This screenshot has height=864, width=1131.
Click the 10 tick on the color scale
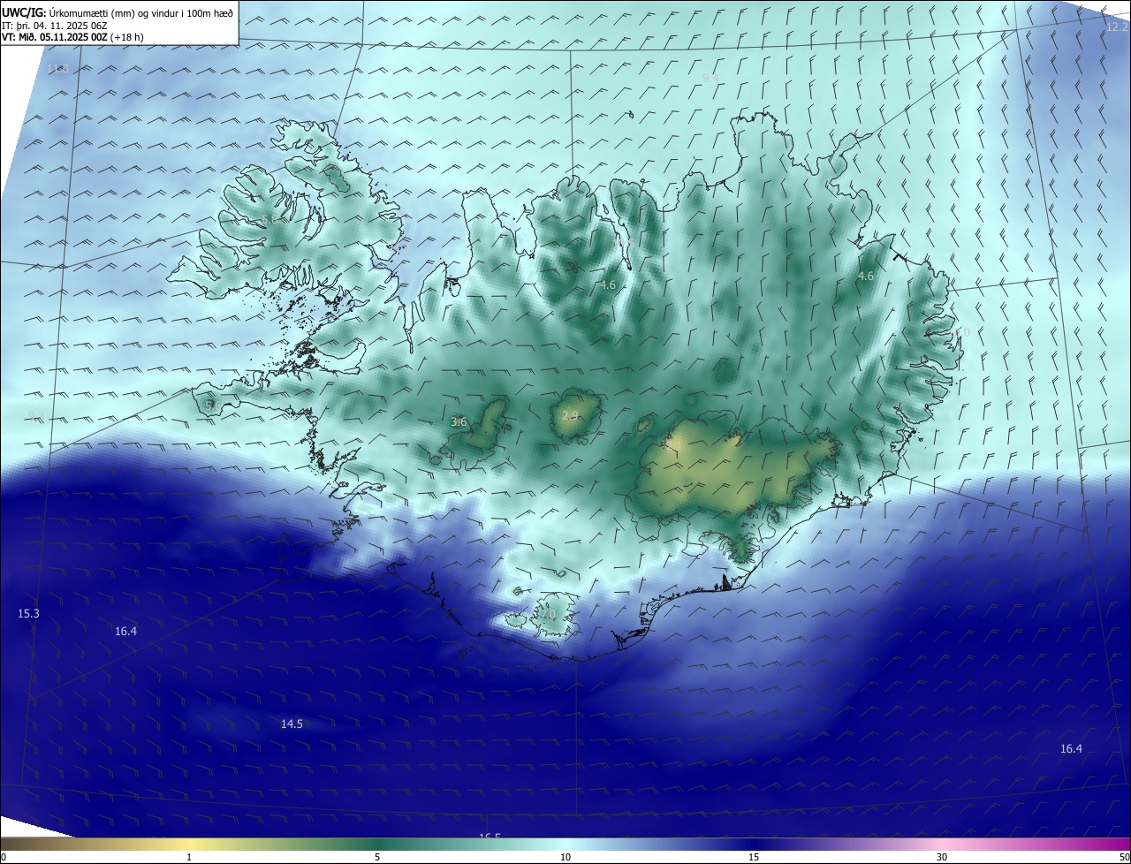pyautogui.click(x=565, y=857)
